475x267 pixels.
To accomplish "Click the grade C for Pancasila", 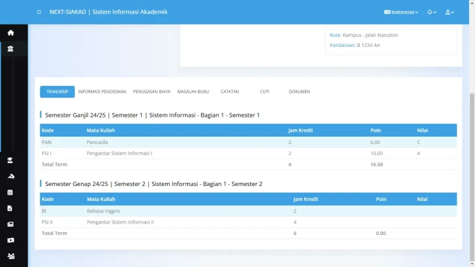I will coord(418,142).
